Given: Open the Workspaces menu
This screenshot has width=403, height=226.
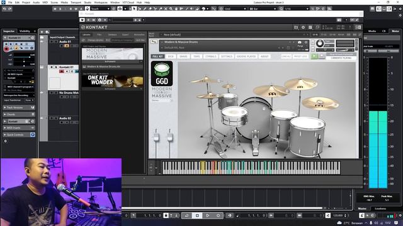Looking at the screenshot, I should click(x=101, y=3).
